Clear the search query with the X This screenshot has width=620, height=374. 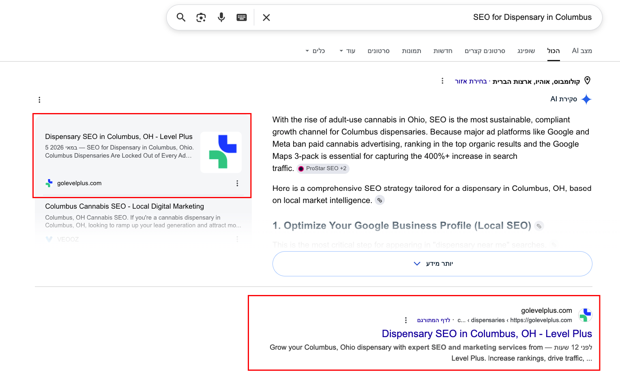point(266,17)
